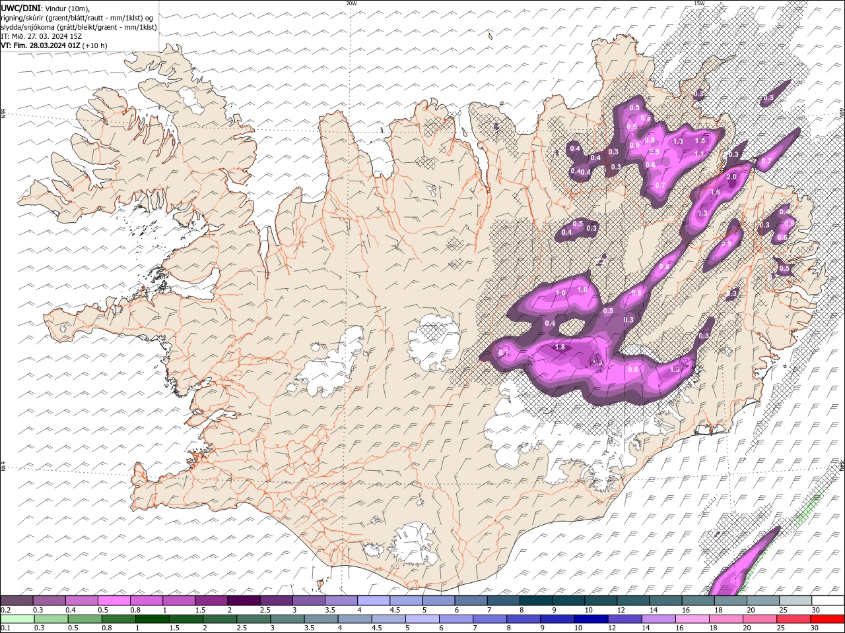
Task: Click the white 30 swatch, upper legend row
Action: pyautogui.click(x=827, y=601)
